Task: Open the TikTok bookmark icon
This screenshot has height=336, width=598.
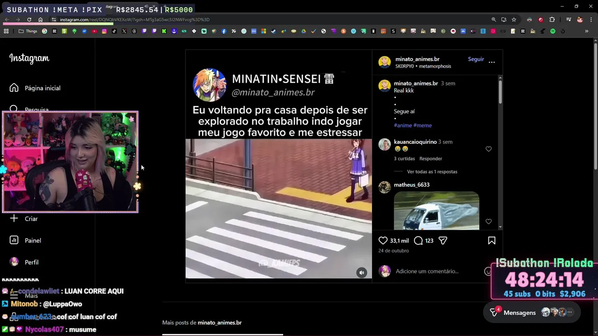Action: click(114, 31)
